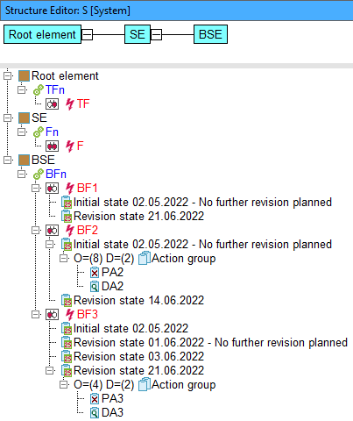Collapse the Root element box in structure diagram
Screen dimensions: 353x421
click(87, 34)
